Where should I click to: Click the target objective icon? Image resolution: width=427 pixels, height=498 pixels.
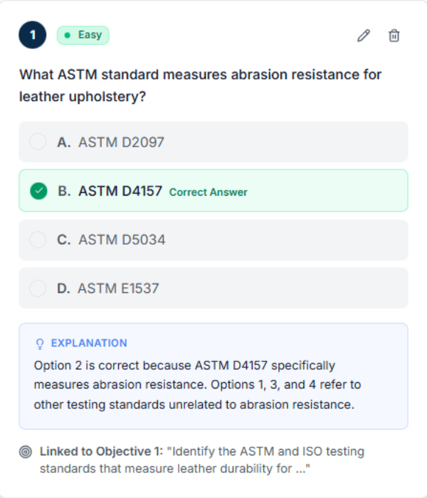(x=26, y=452)
